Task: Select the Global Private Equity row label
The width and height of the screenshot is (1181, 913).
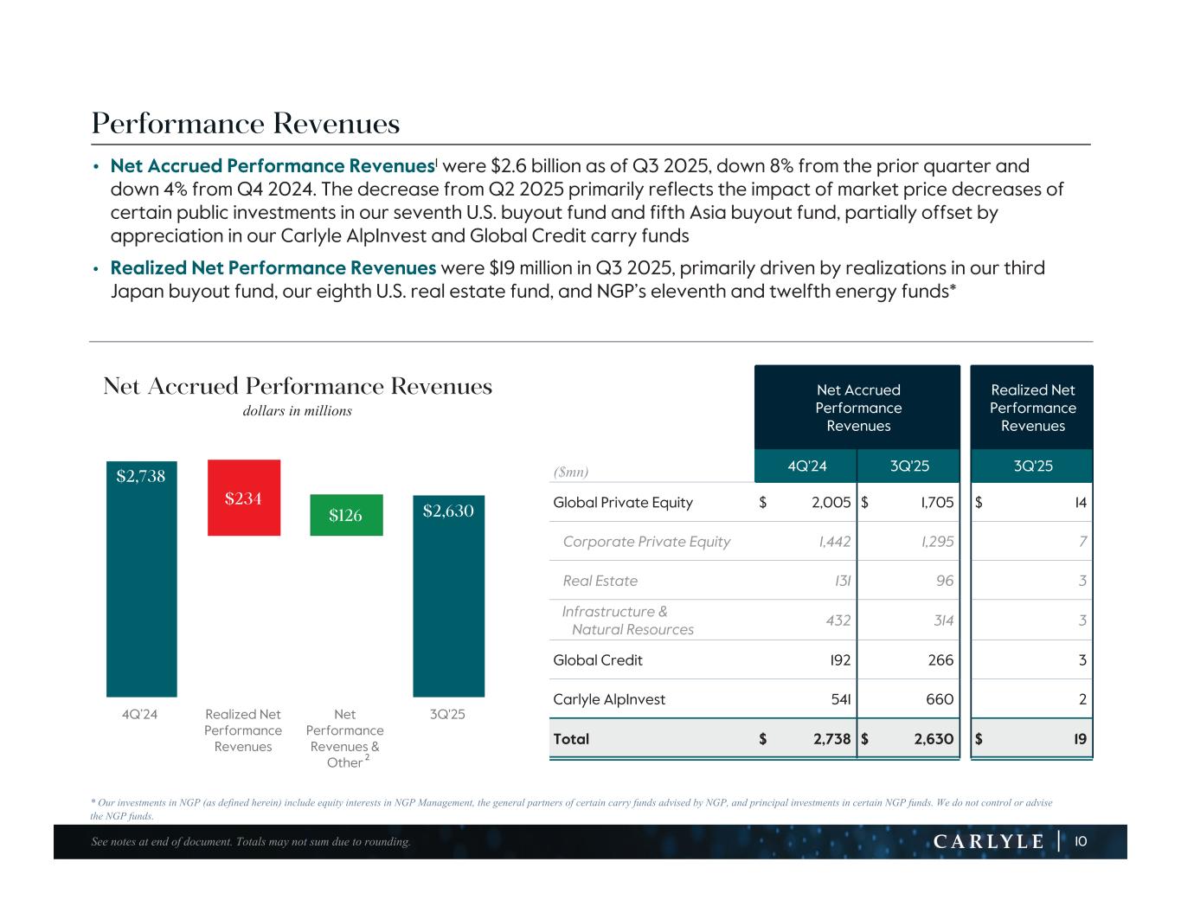Action: pos(622,503)
